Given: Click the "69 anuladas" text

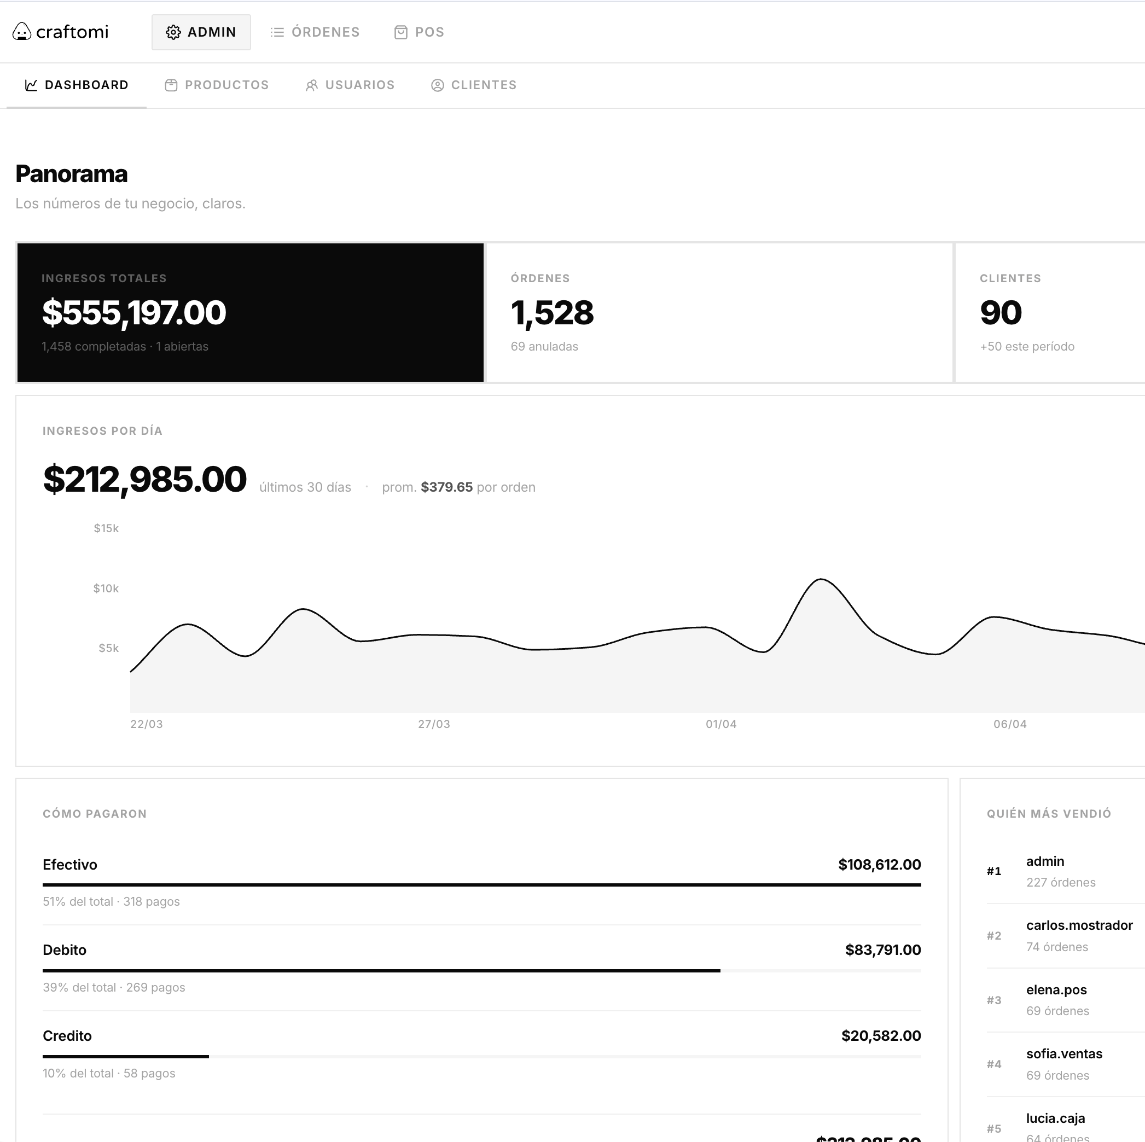Looking at the screenshot, I should point(545,347).
